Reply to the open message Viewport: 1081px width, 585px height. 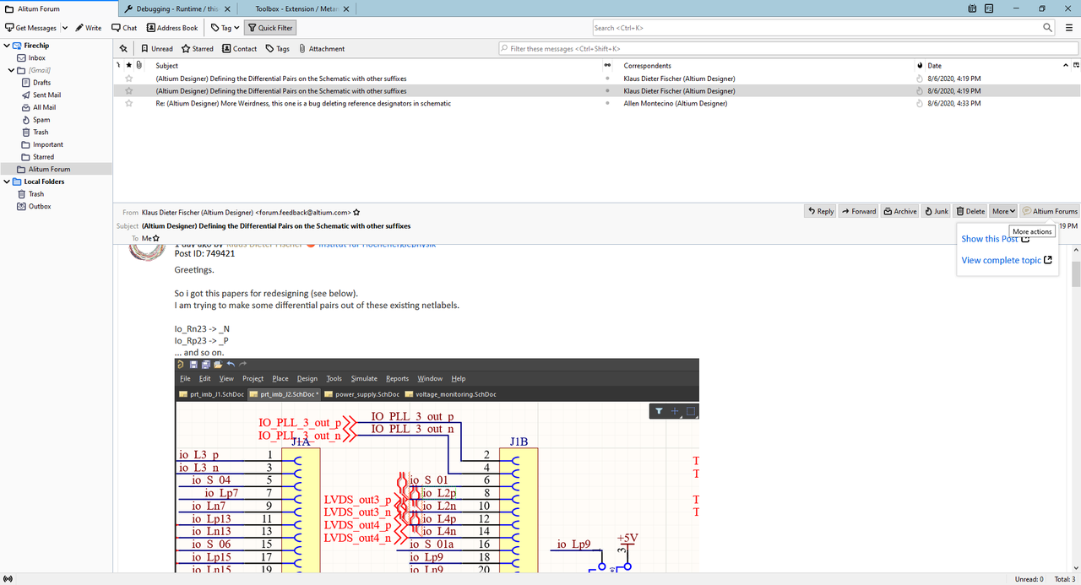(821, 211)
